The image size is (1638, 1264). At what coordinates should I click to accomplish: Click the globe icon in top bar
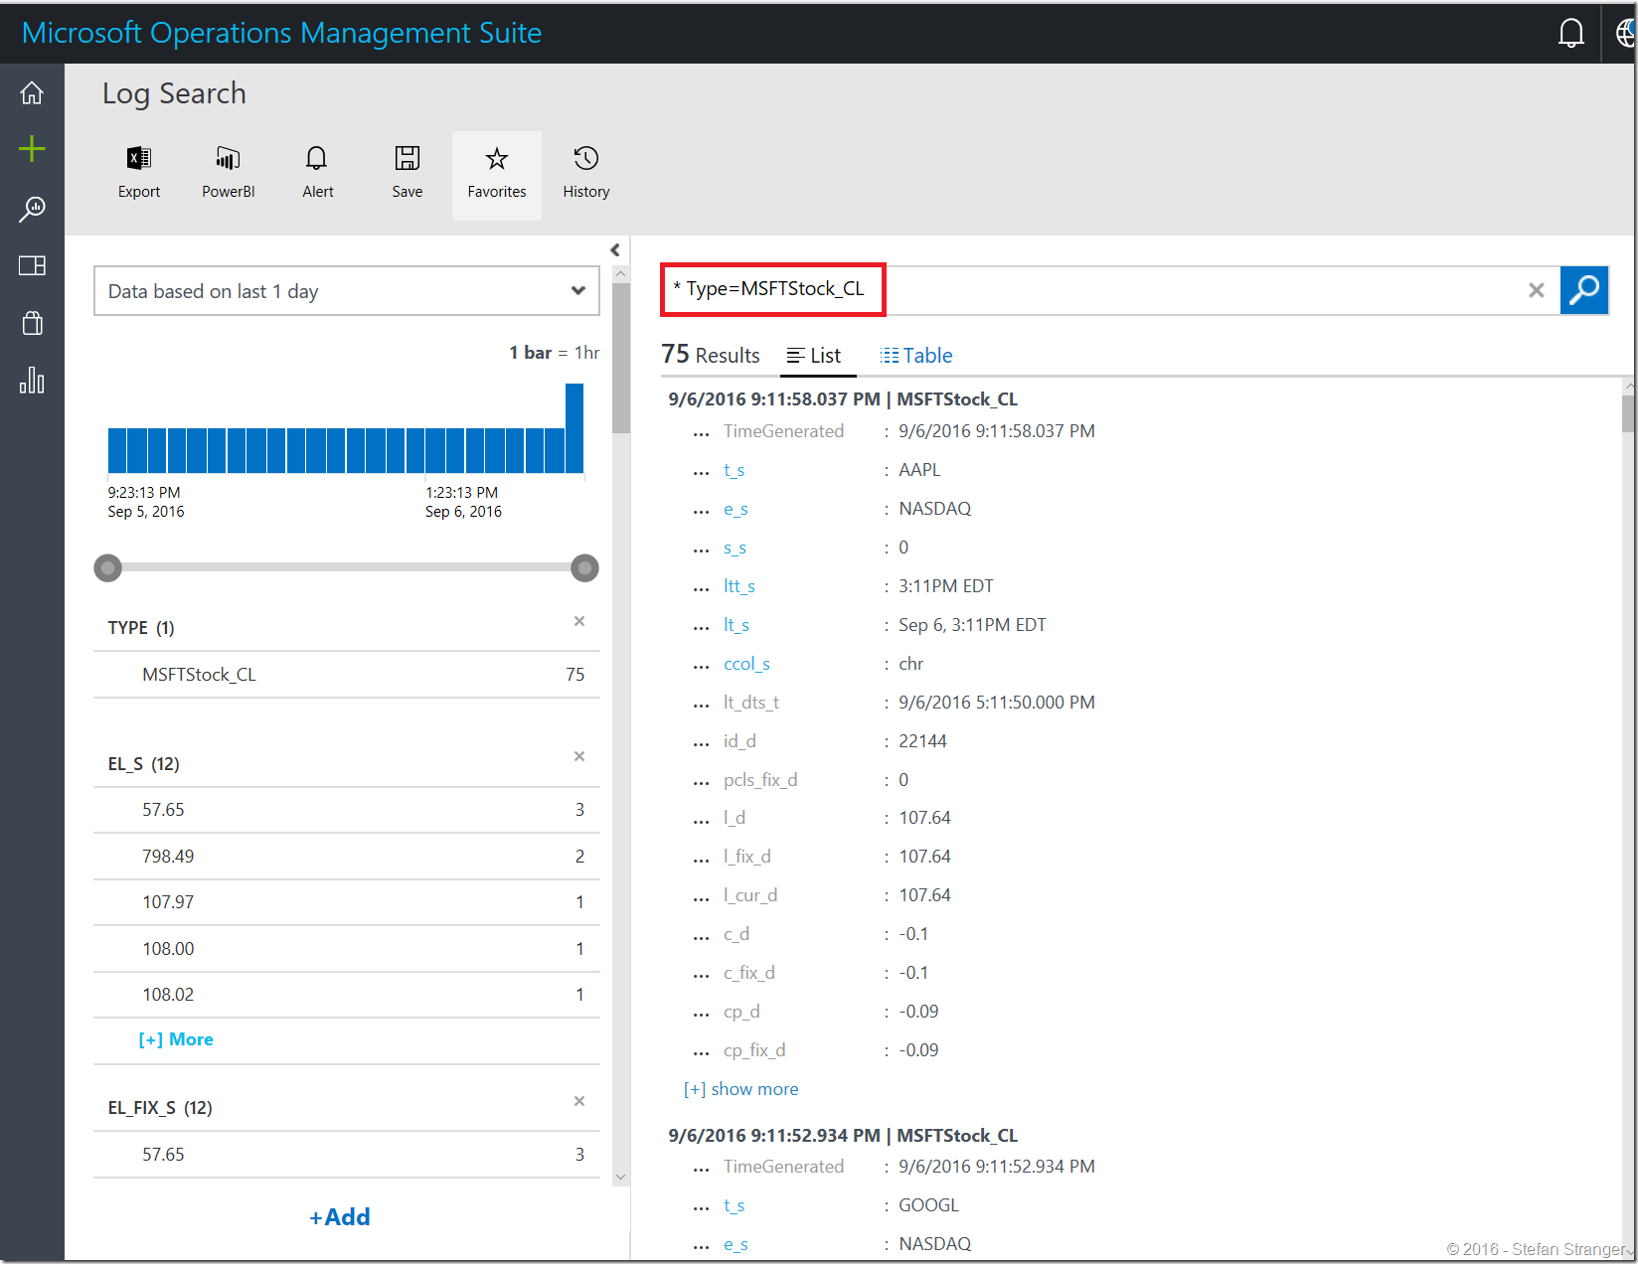[1625, 33]
